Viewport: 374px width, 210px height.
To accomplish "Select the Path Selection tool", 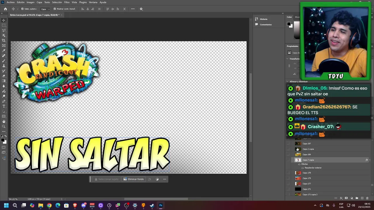I will 4,111.
